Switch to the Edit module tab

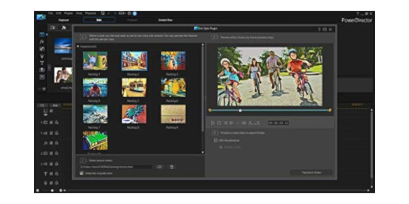click(99, 20)
